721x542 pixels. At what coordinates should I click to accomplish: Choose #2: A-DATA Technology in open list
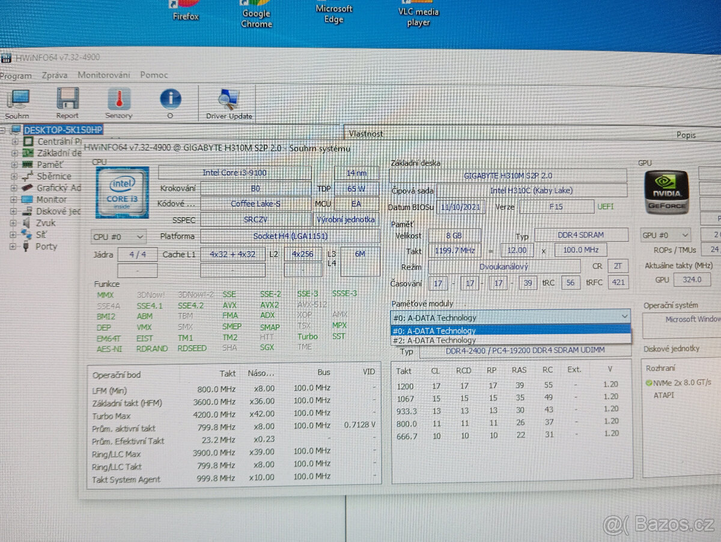(511, 340)
